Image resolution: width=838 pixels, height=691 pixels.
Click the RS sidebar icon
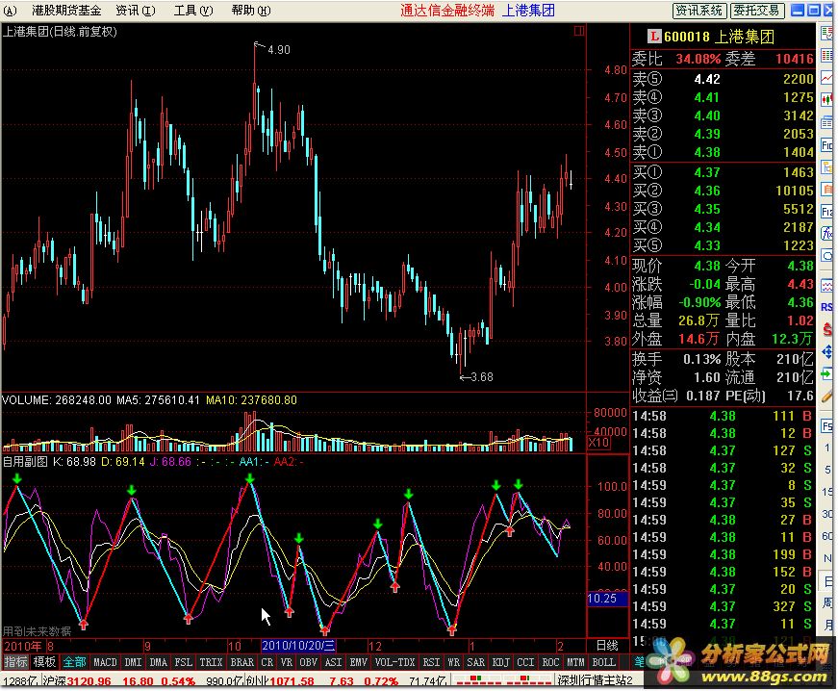coord(826,307)
